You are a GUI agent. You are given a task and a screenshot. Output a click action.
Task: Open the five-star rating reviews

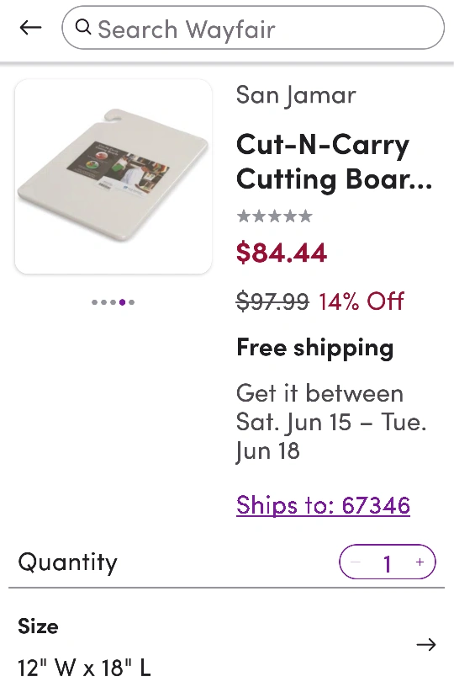click(275, 216)
